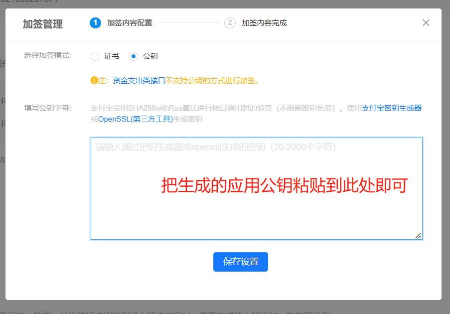
Task: Click the 选择加签模式 label
Action: 48,55
